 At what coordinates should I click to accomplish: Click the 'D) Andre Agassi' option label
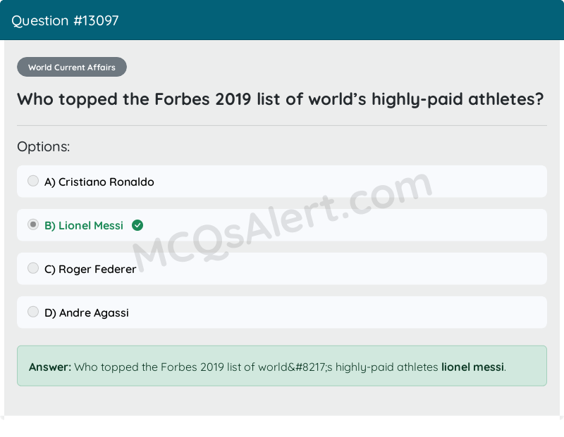(x=87, y=313)
